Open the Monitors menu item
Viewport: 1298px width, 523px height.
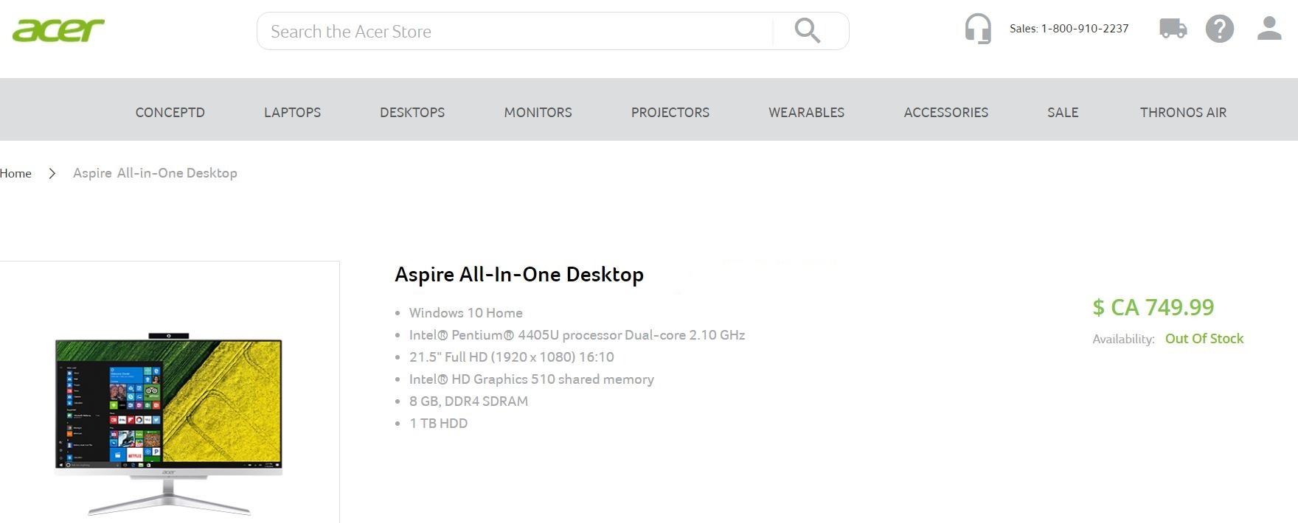tap(538, 112)
